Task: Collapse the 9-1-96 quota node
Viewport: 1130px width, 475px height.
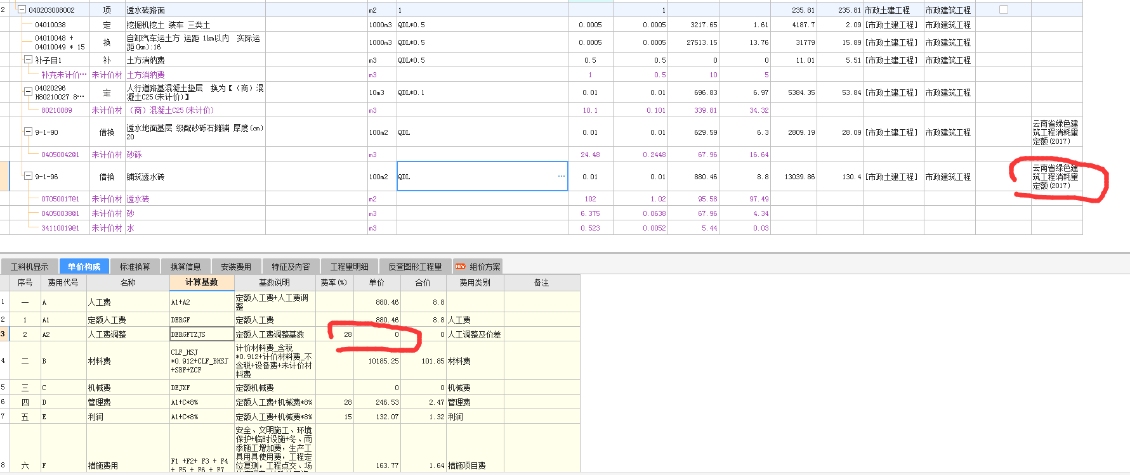Action: pyautogui.click(x=28, y=176)
